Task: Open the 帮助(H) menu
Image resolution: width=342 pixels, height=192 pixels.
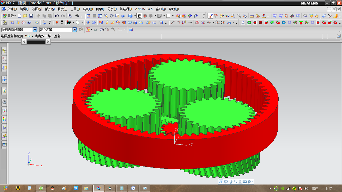Action: pyautogui.click(x=174, y=9)
